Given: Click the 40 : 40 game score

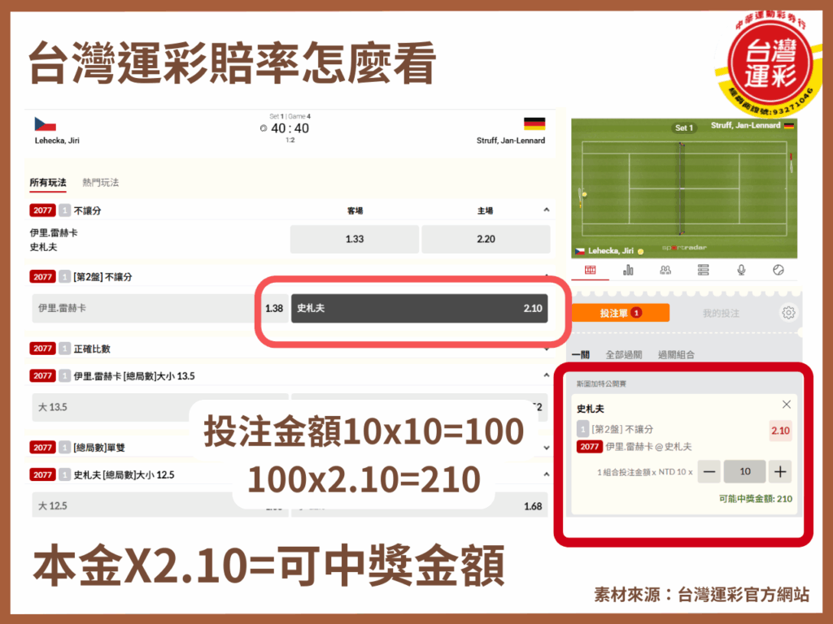Looking at the screenshot, I should point(290,128).
